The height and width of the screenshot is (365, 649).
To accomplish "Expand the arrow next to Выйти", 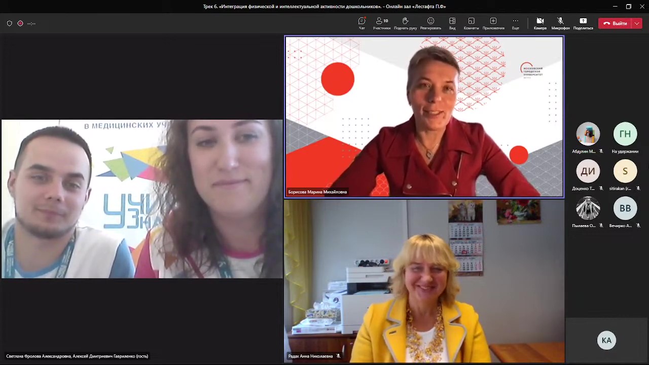I will click(637, 23).
